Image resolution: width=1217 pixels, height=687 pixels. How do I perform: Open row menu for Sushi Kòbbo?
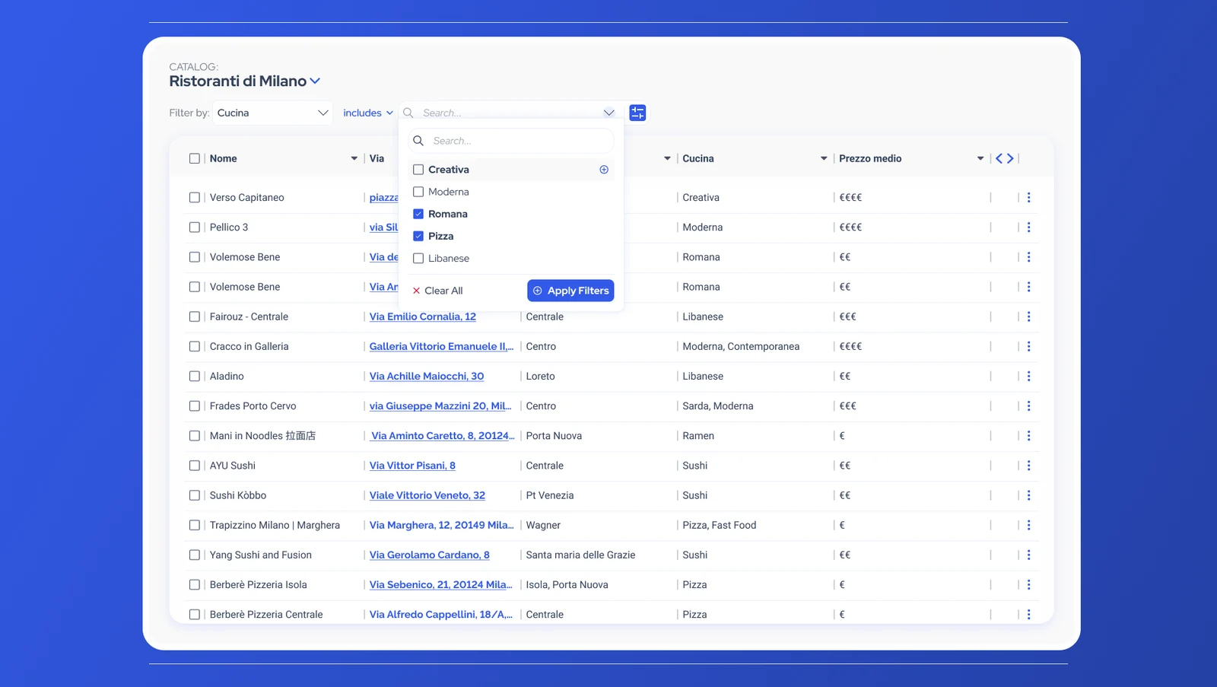tap(1028, 495)
